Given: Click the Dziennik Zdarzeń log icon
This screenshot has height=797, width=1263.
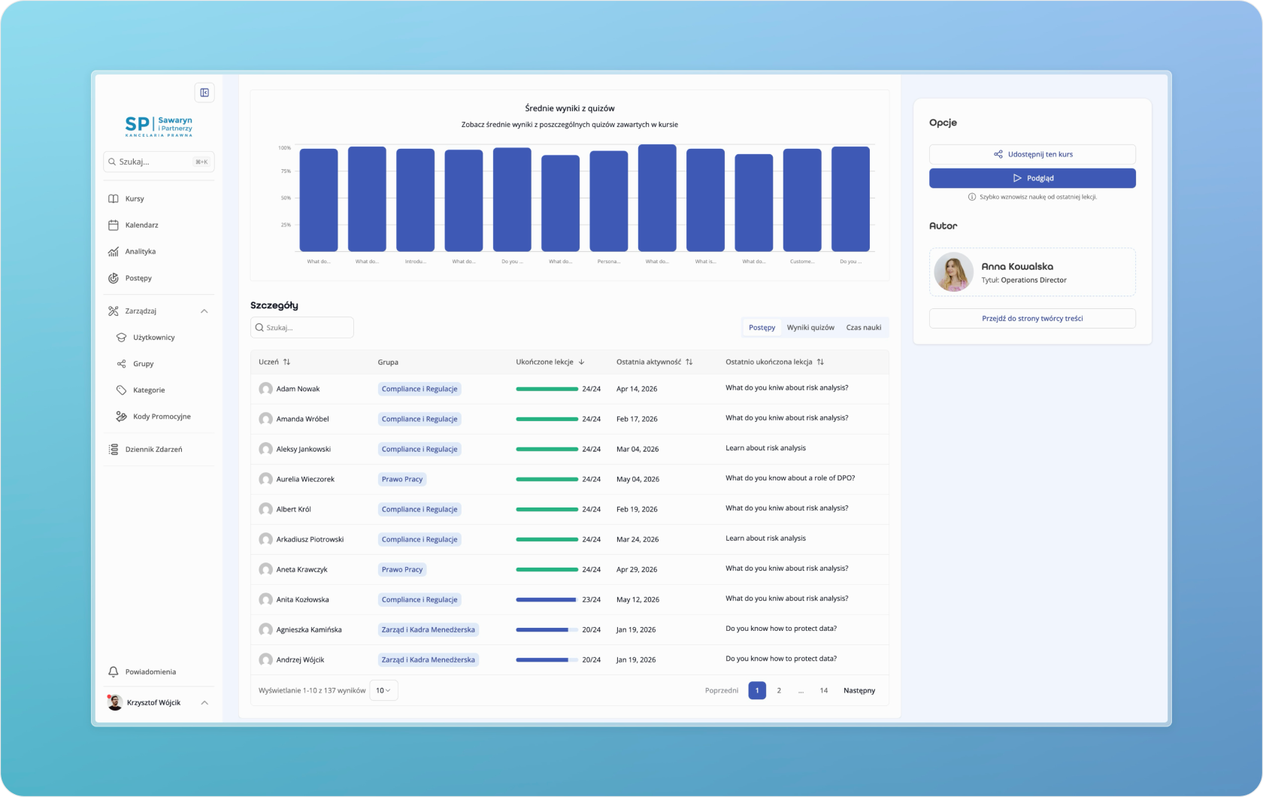Looking at the screenshot, I should click(114, 450).
